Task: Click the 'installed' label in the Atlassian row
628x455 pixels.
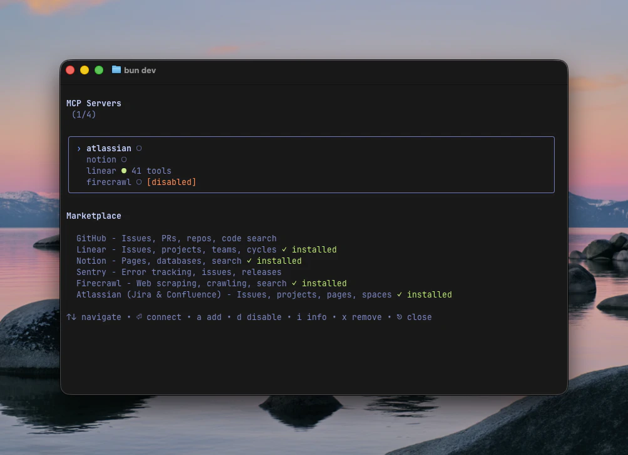Action: (430, 294)
